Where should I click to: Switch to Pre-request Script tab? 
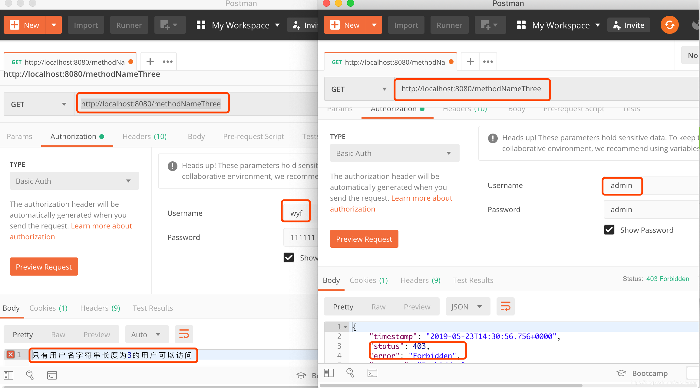(x=574, y=108)
